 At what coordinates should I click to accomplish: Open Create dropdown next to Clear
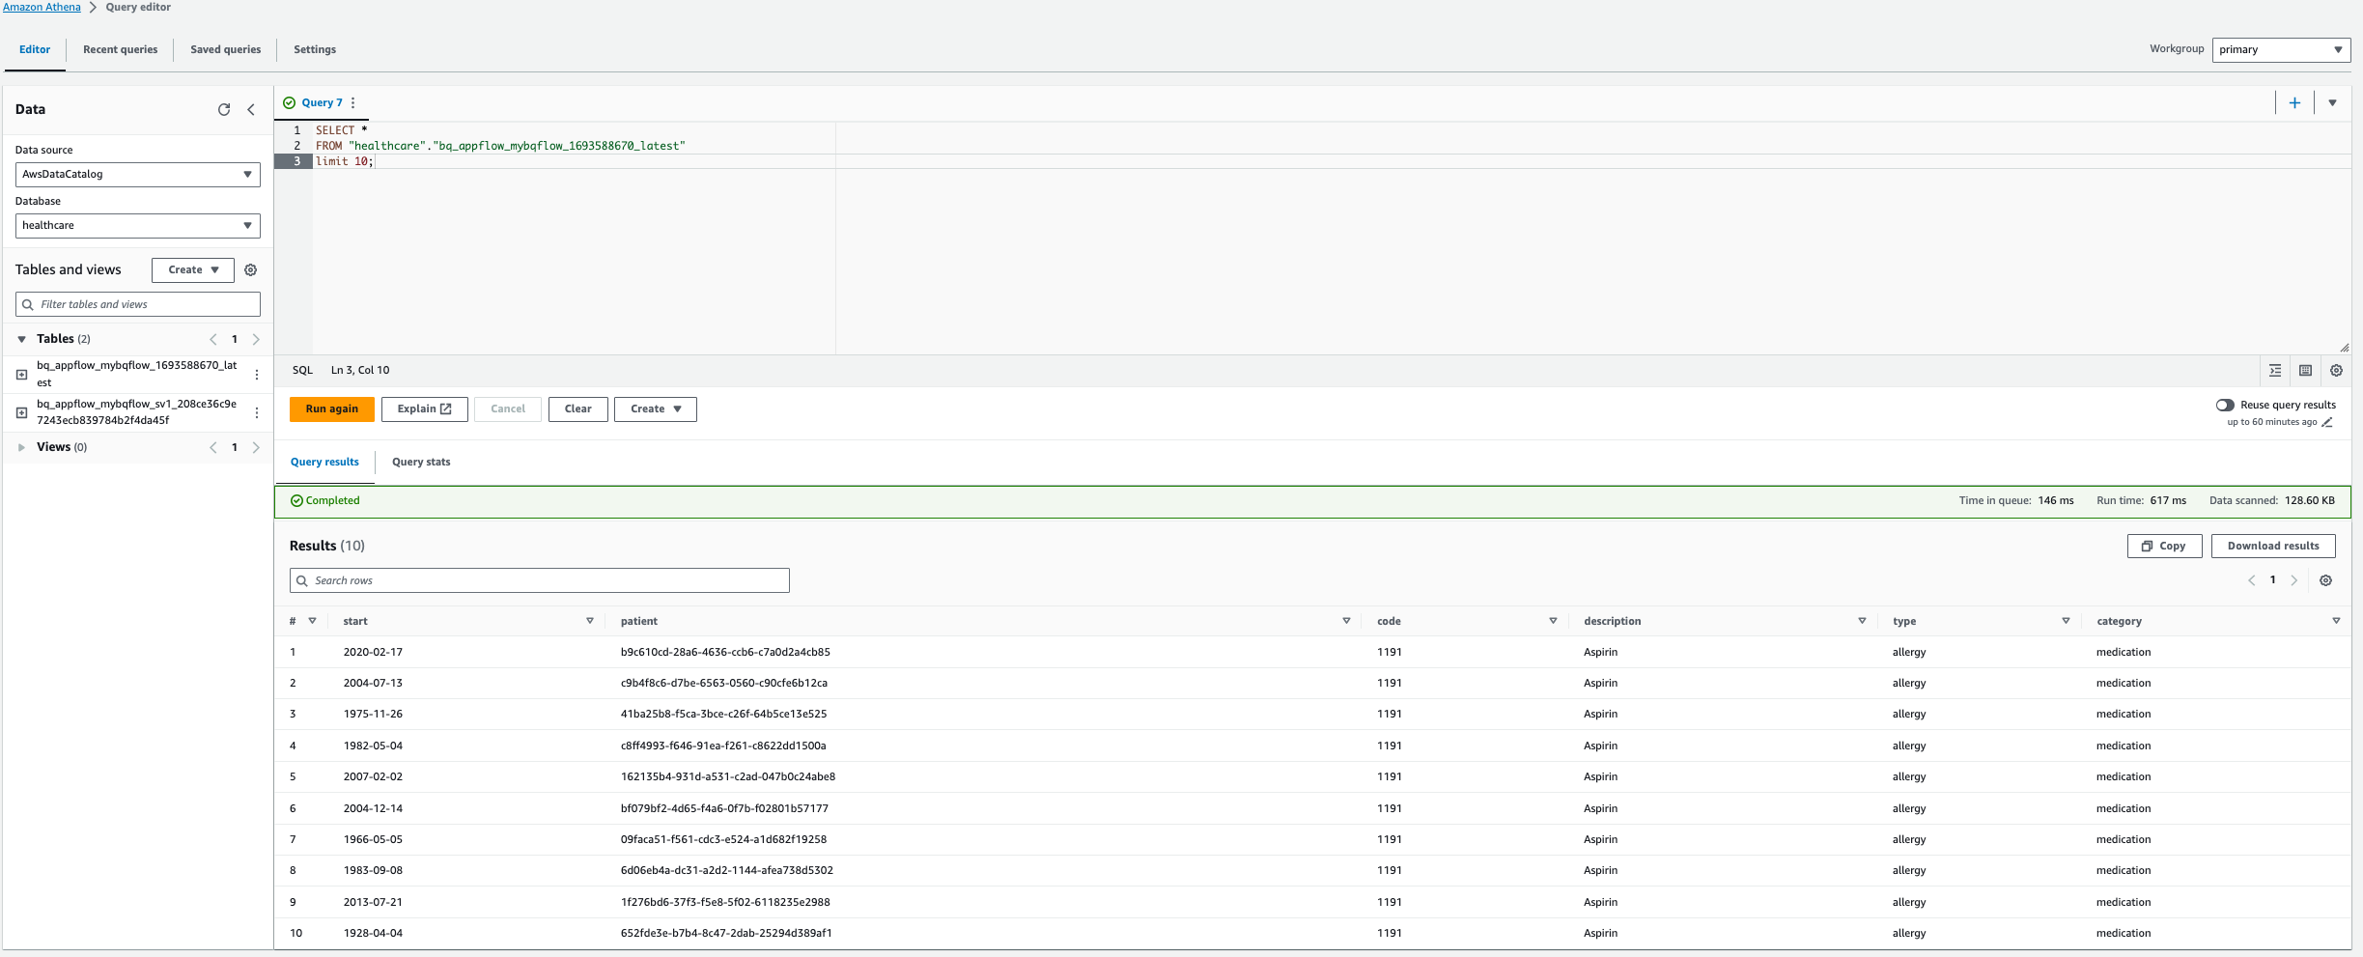click(x=656, y=409)
